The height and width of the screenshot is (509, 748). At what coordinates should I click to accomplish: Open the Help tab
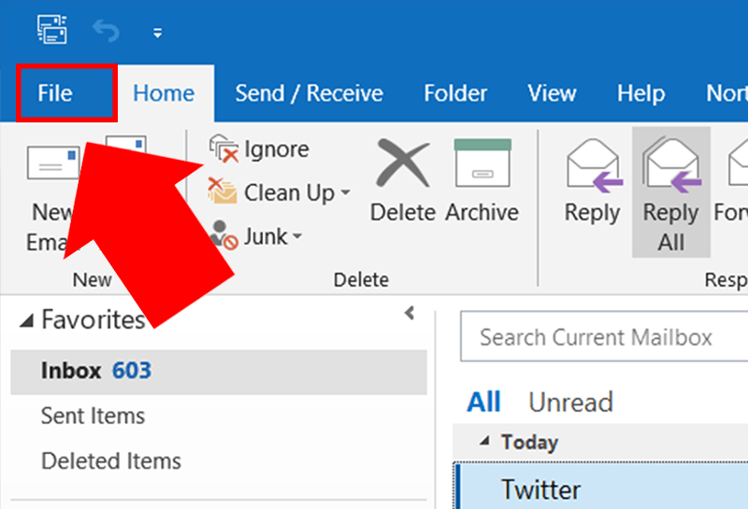(x=640, y=93)
